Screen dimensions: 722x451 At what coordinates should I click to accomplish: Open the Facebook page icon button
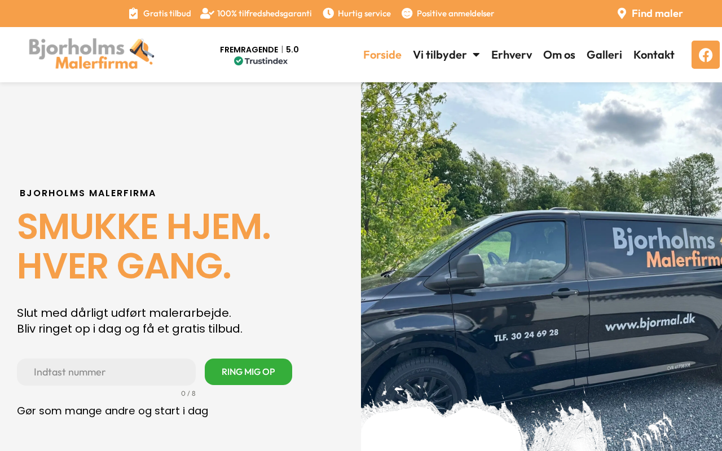[x=706, y=55]
